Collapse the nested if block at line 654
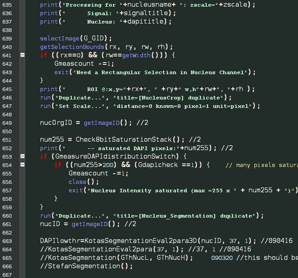 (22, 165)
